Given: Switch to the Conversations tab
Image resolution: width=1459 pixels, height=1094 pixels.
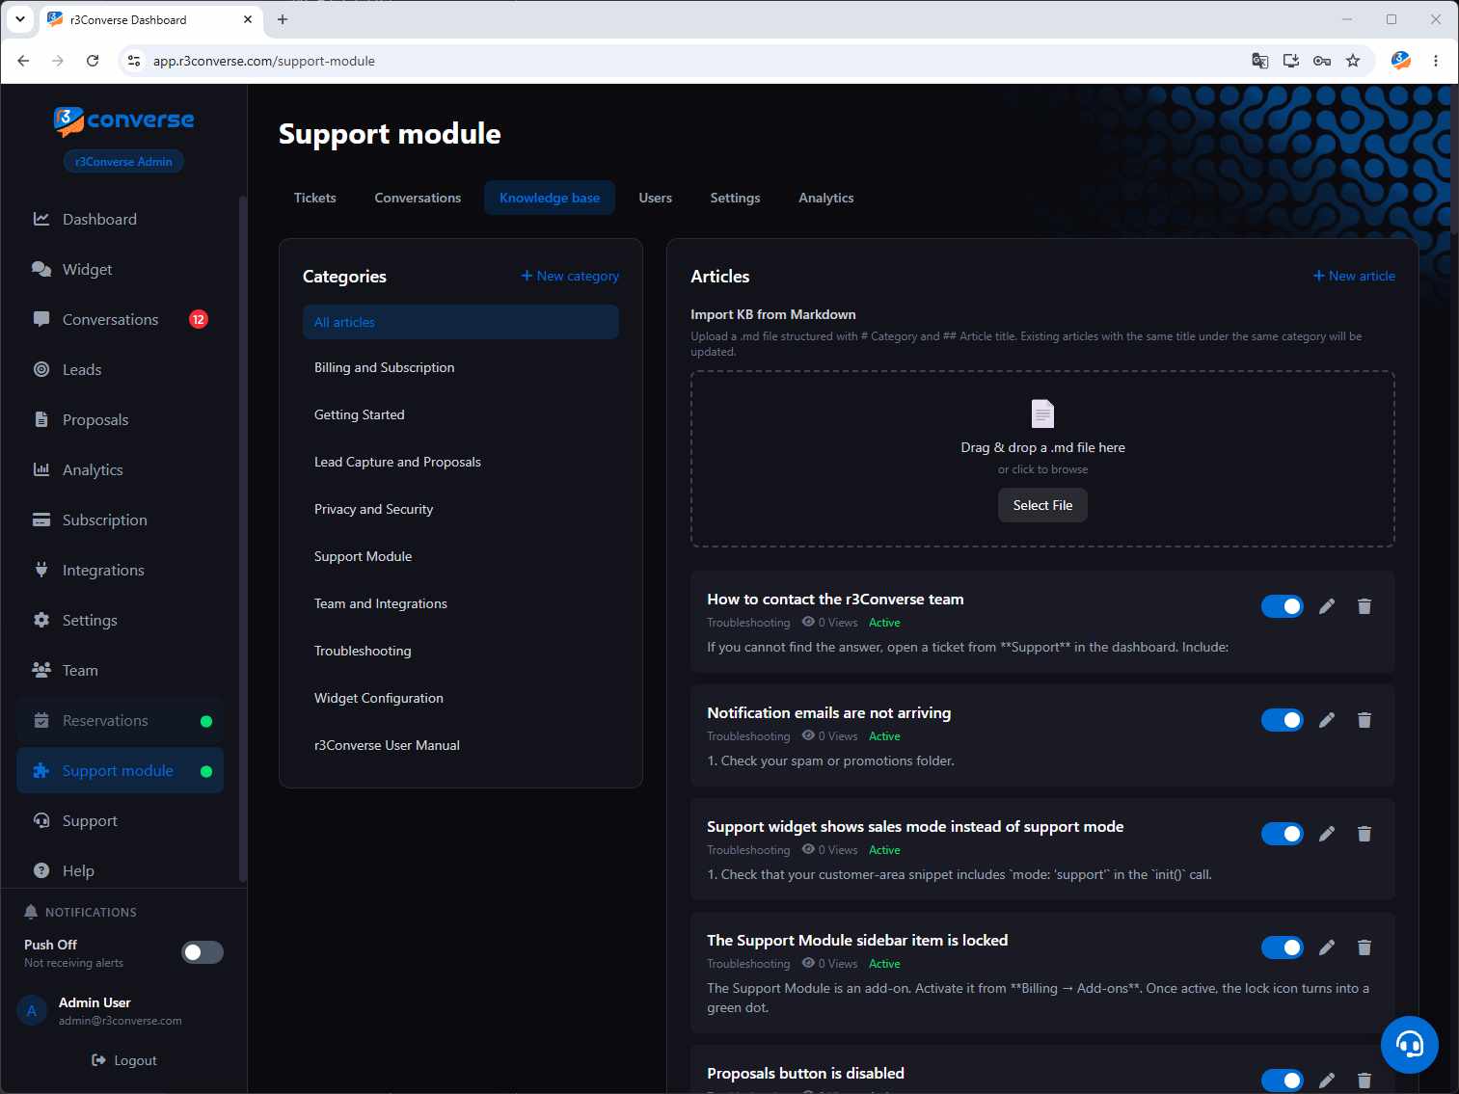Looking at the screenshot, I should pyautogui.click(x=418, y=198).
